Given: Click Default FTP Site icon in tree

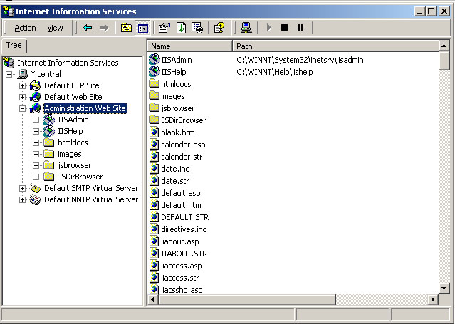Looking at the screenshot, I should pyautogui.click(x=36, y=85).
